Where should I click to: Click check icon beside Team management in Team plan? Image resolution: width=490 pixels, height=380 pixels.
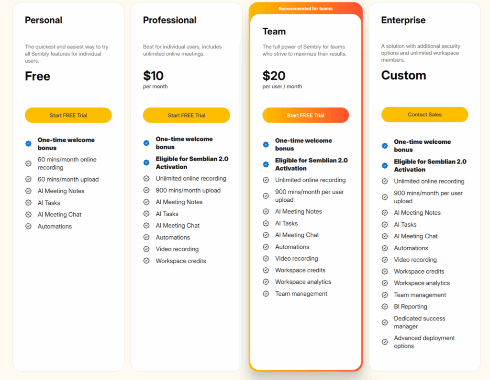(x=266, y=294)
